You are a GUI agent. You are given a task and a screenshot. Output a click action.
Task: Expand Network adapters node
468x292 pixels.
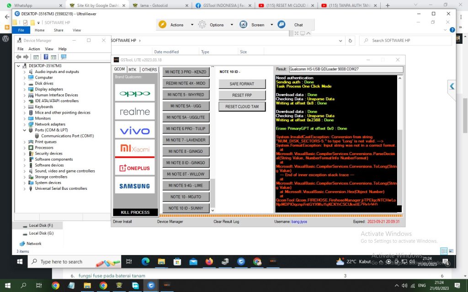(x=25, y=124)
